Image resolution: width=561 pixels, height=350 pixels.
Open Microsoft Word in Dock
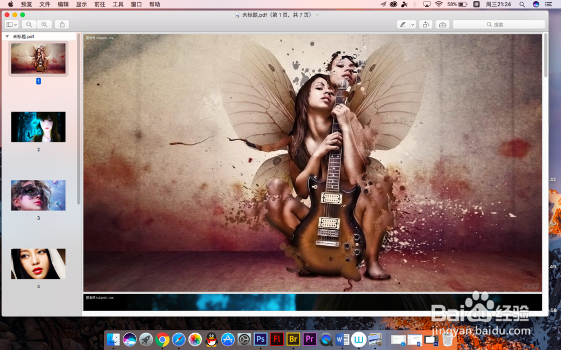[342, 339]
